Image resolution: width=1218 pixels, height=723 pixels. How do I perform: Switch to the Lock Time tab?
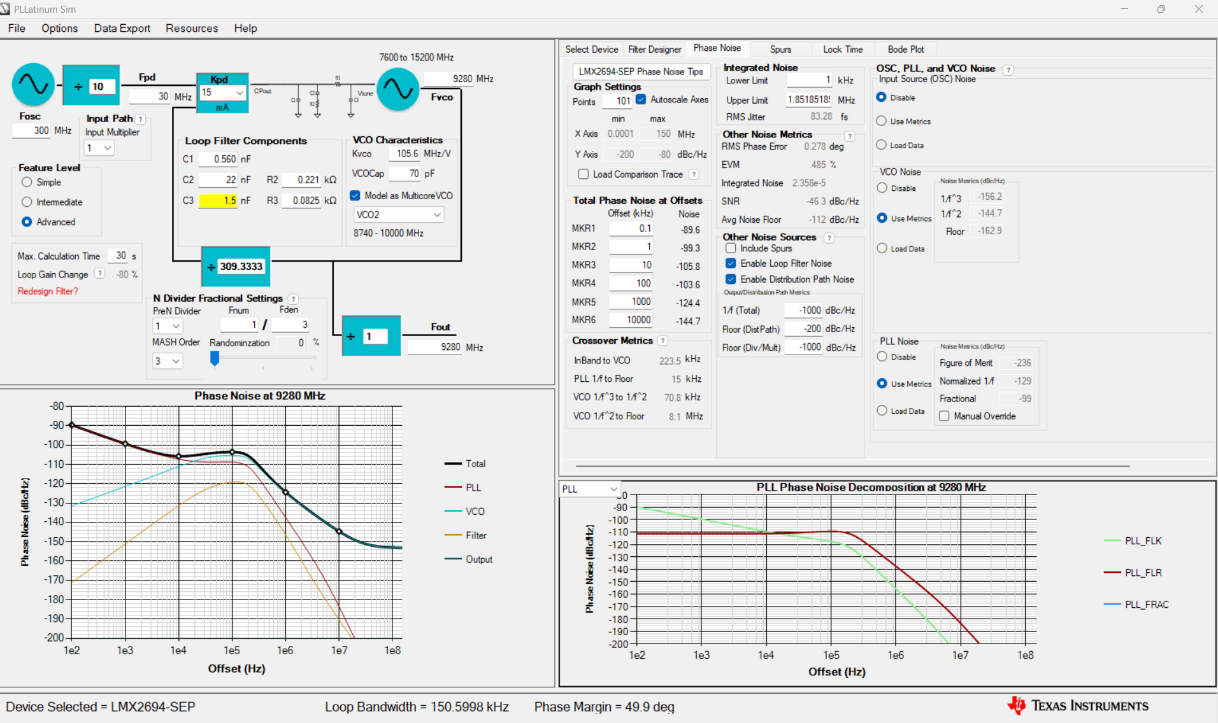coord(843,49)
